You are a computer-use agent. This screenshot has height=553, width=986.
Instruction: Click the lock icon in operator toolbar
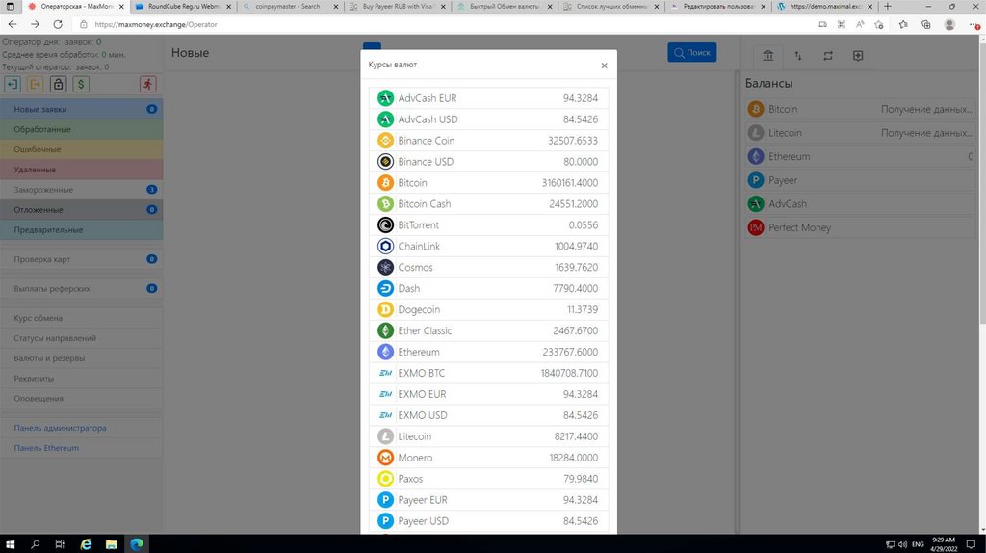[x=58, y=84]
